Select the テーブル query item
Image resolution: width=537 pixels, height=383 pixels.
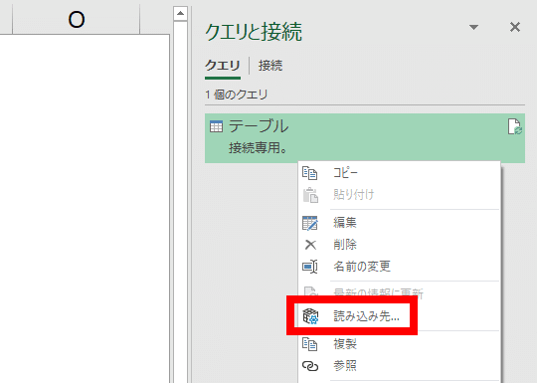click(365, 138)
